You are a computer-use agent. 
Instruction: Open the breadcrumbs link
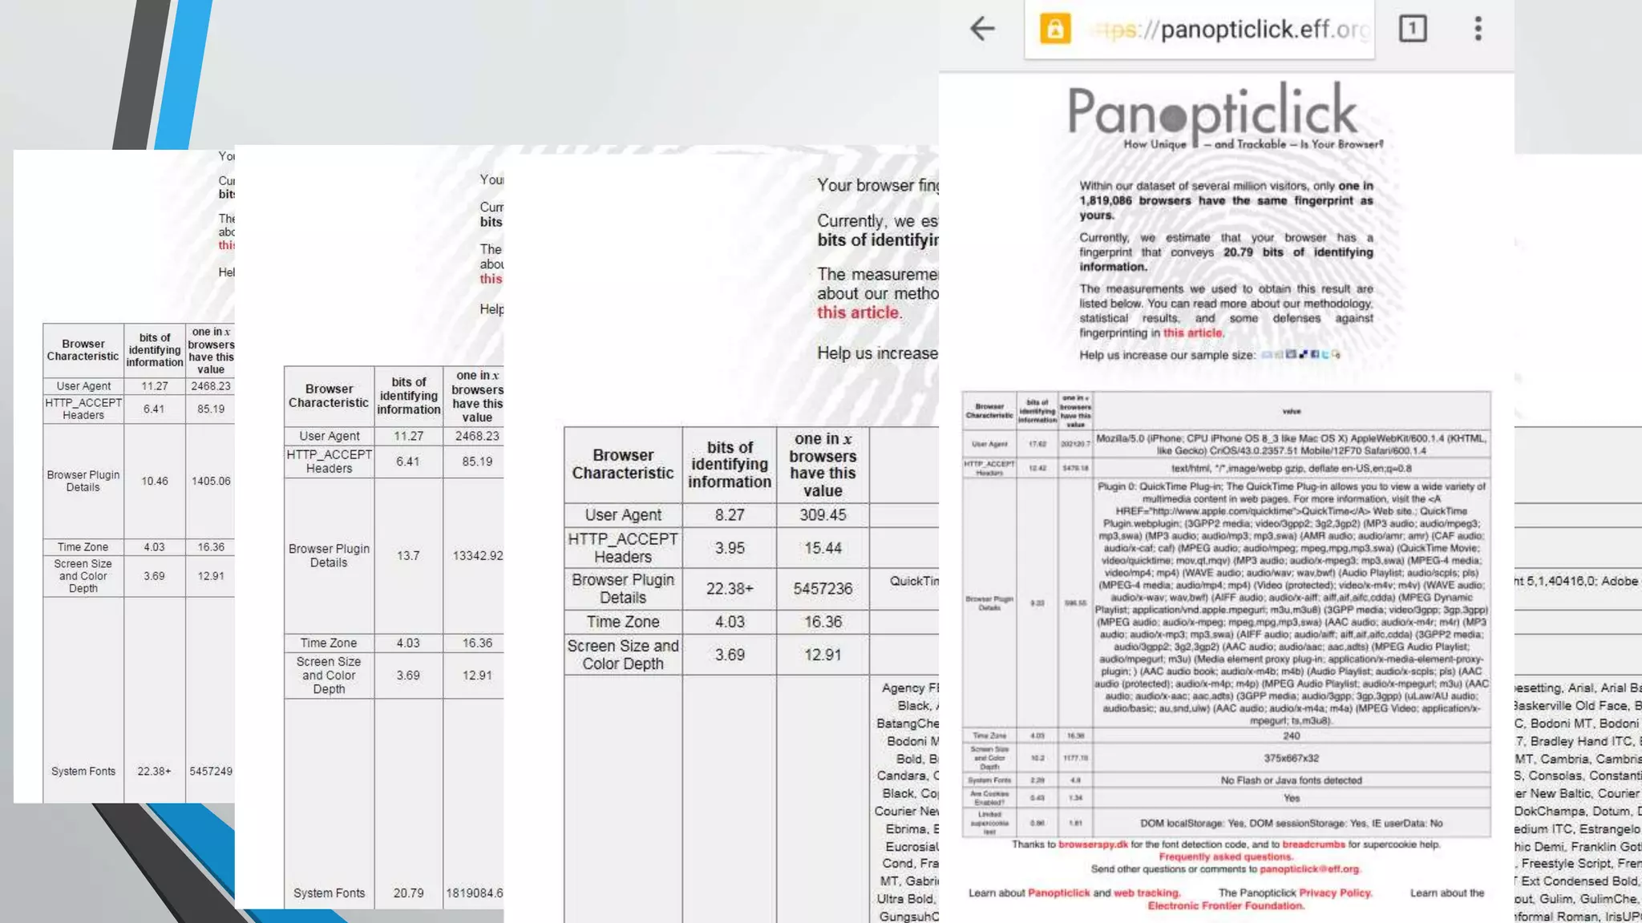(x=1313, y=844)
